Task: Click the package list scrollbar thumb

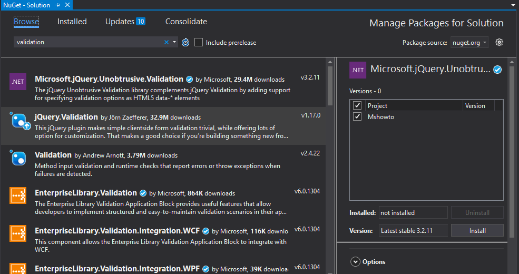Action: (x=330, y=85)
